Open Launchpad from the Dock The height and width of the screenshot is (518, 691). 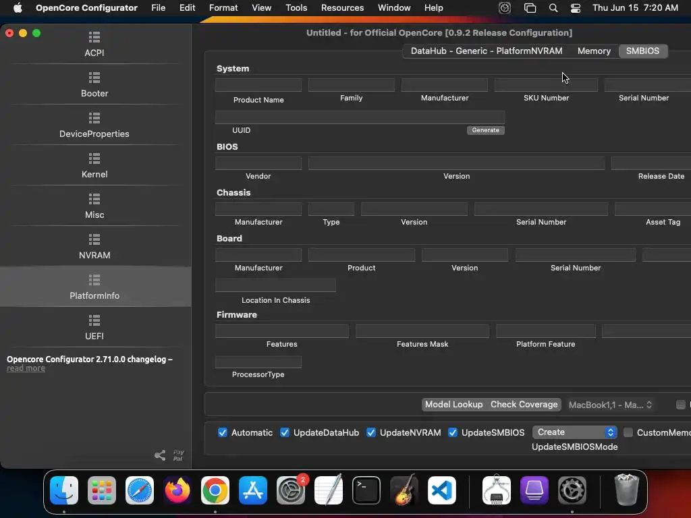(x=102, y=490)
